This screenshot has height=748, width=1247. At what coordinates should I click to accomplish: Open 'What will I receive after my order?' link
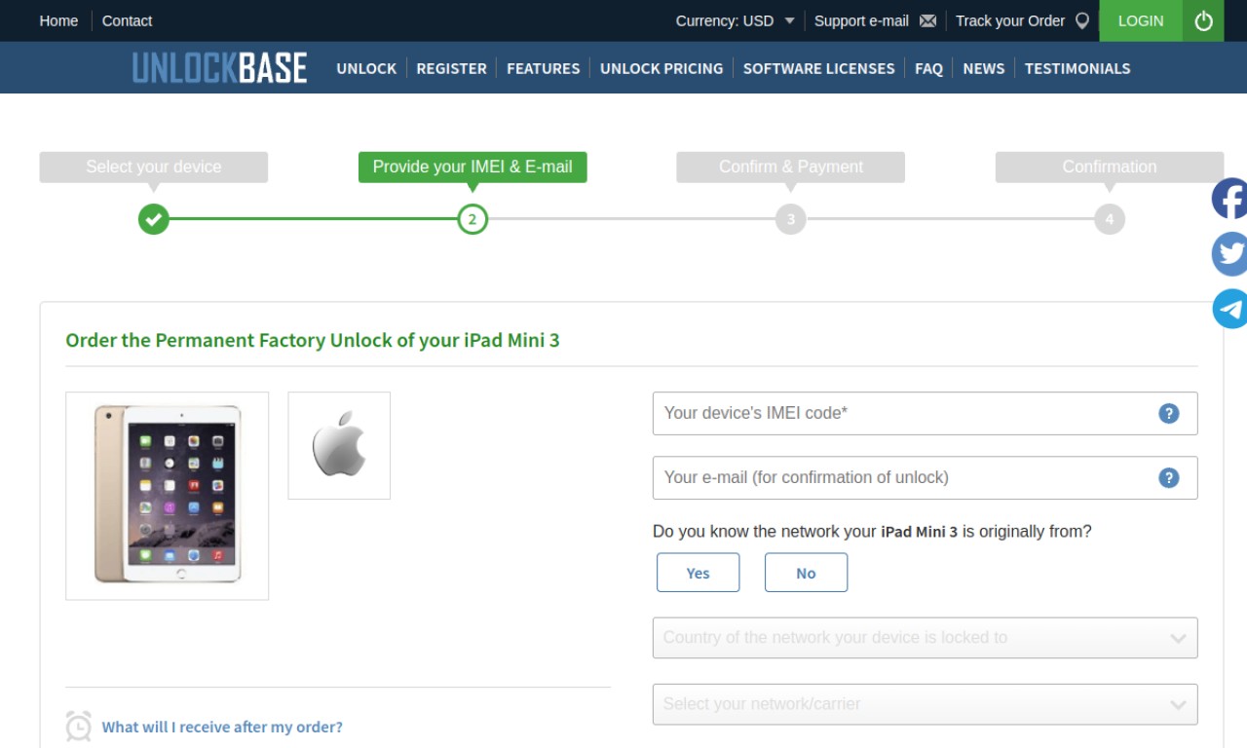coord(222,727)
